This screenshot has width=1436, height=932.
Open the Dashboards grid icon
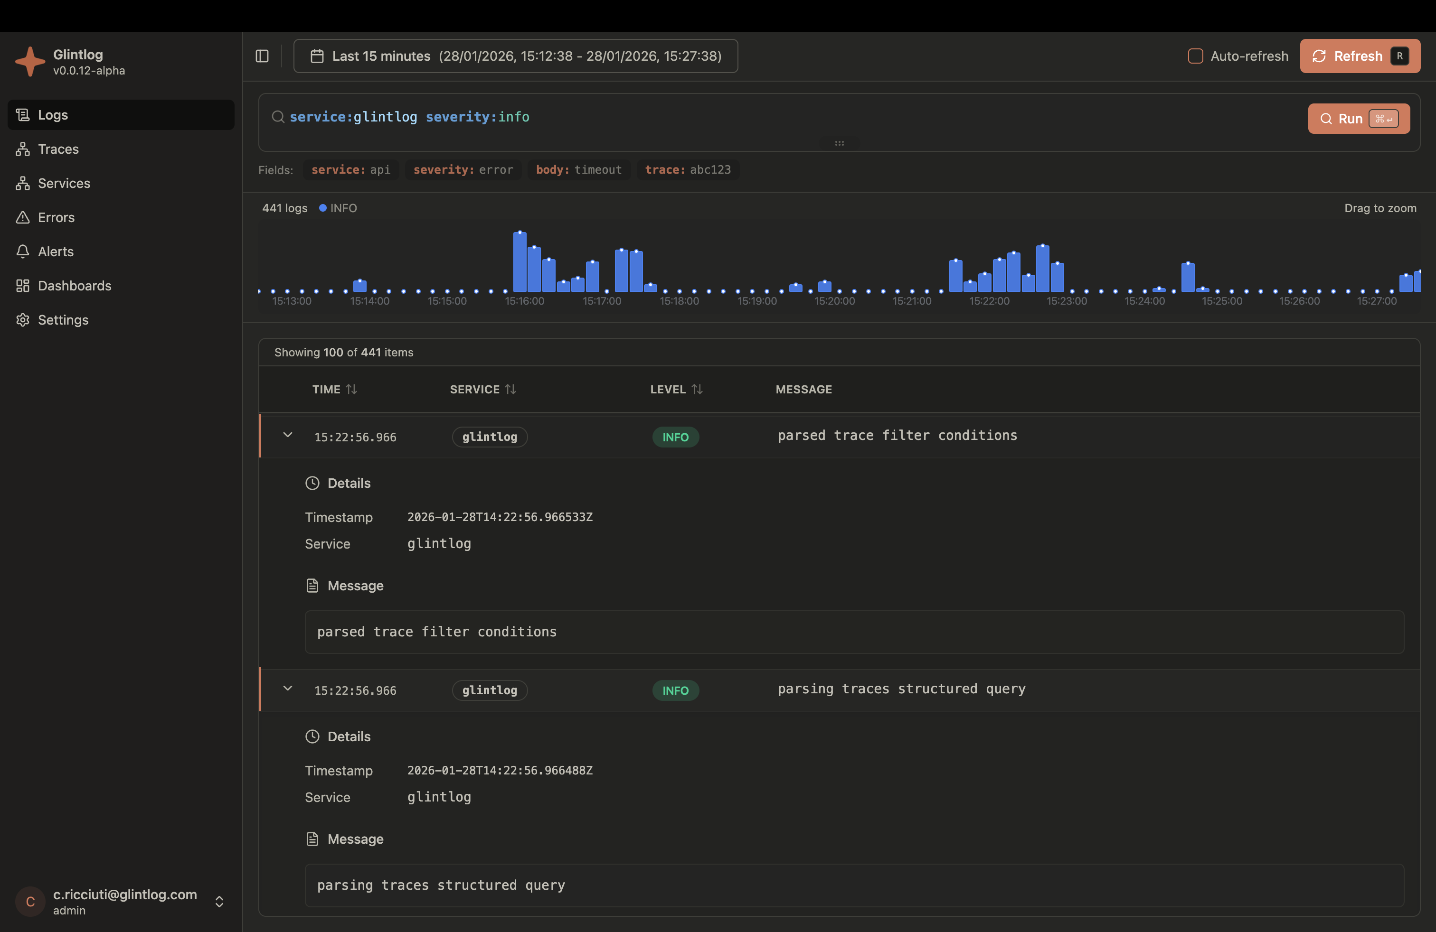(x=23, y=285)
